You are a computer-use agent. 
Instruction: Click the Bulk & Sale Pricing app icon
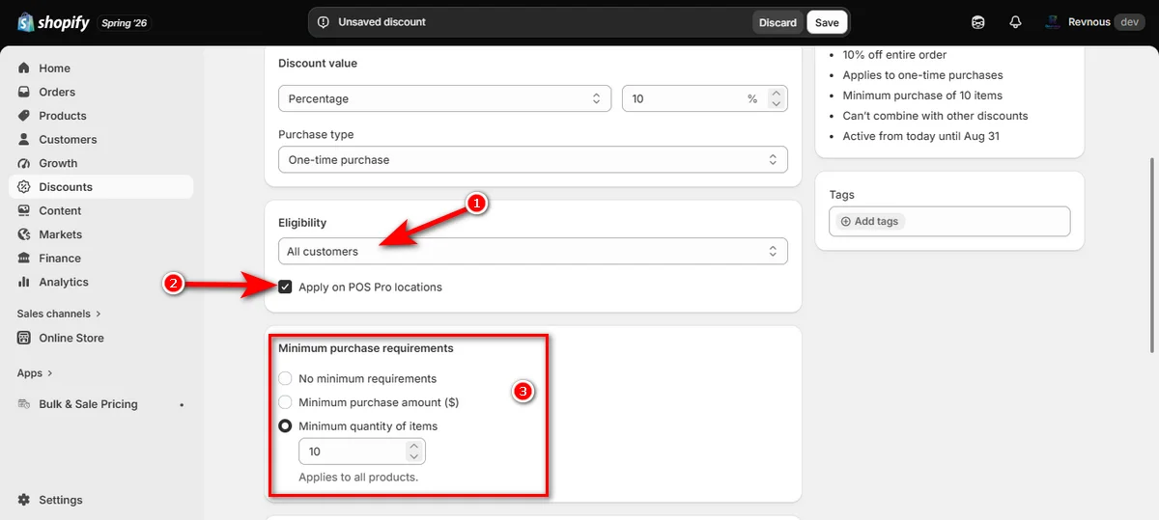[x=24, y=404]
